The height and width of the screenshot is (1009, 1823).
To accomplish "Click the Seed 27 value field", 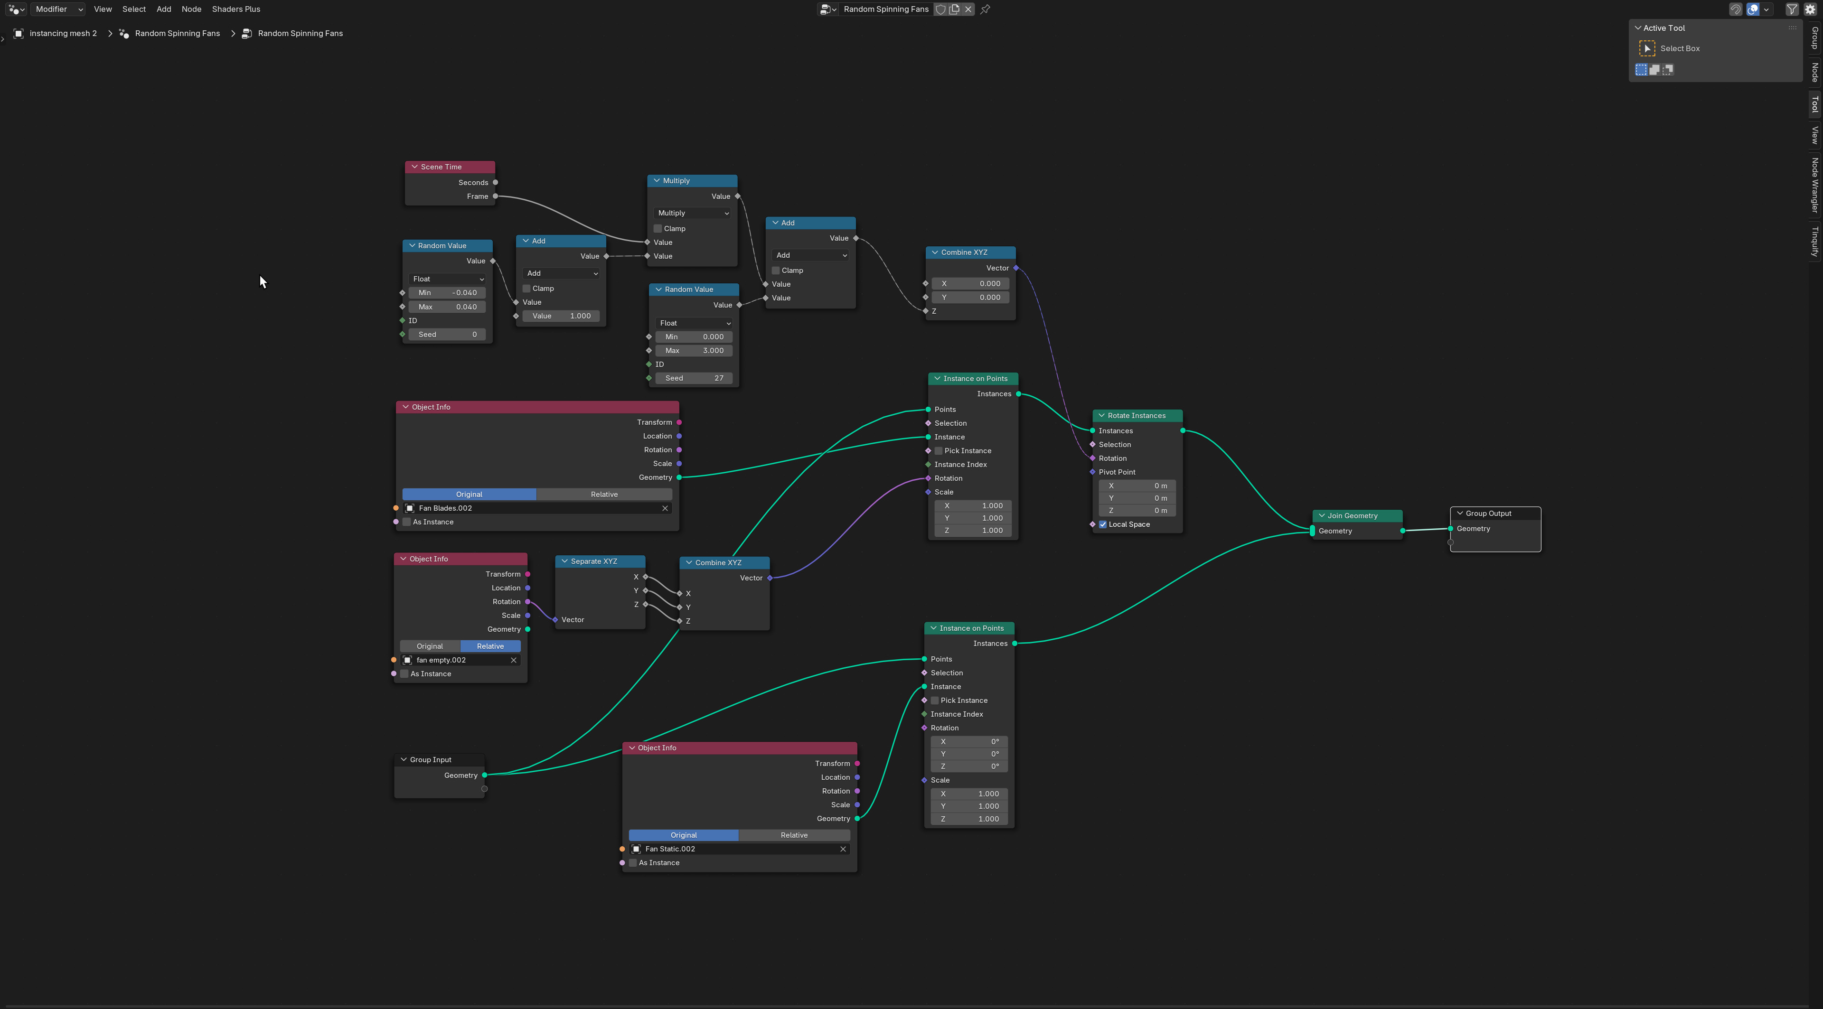I will (x=694, y=378).
